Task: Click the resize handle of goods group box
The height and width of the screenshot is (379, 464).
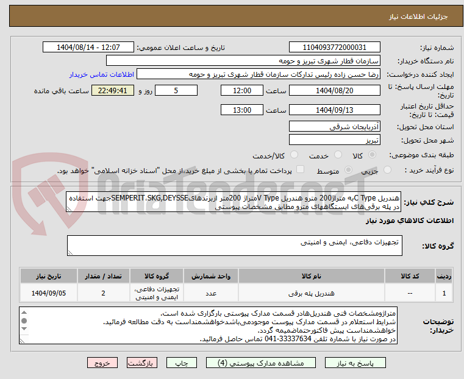Action: click(x=70, y=252)
